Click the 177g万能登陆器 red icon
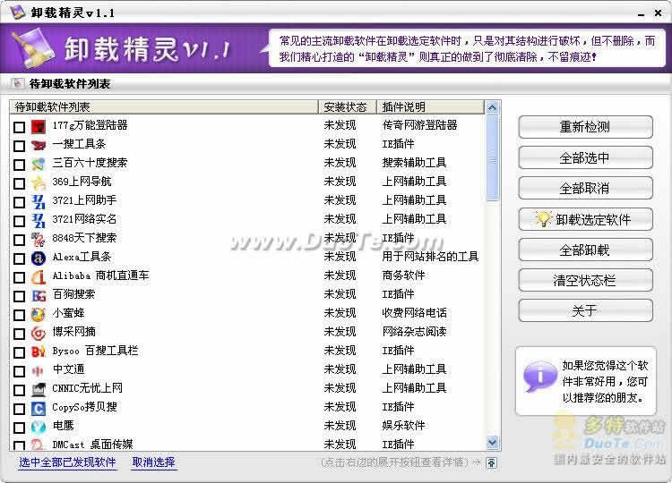Viewport: 672px width, 483px height. click(x=39, y=127)
